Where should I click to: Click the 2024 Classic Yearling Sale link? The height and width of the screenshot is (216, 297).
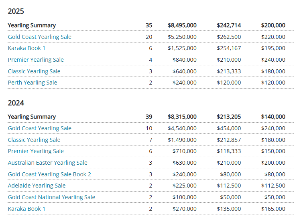coord(34,140)
